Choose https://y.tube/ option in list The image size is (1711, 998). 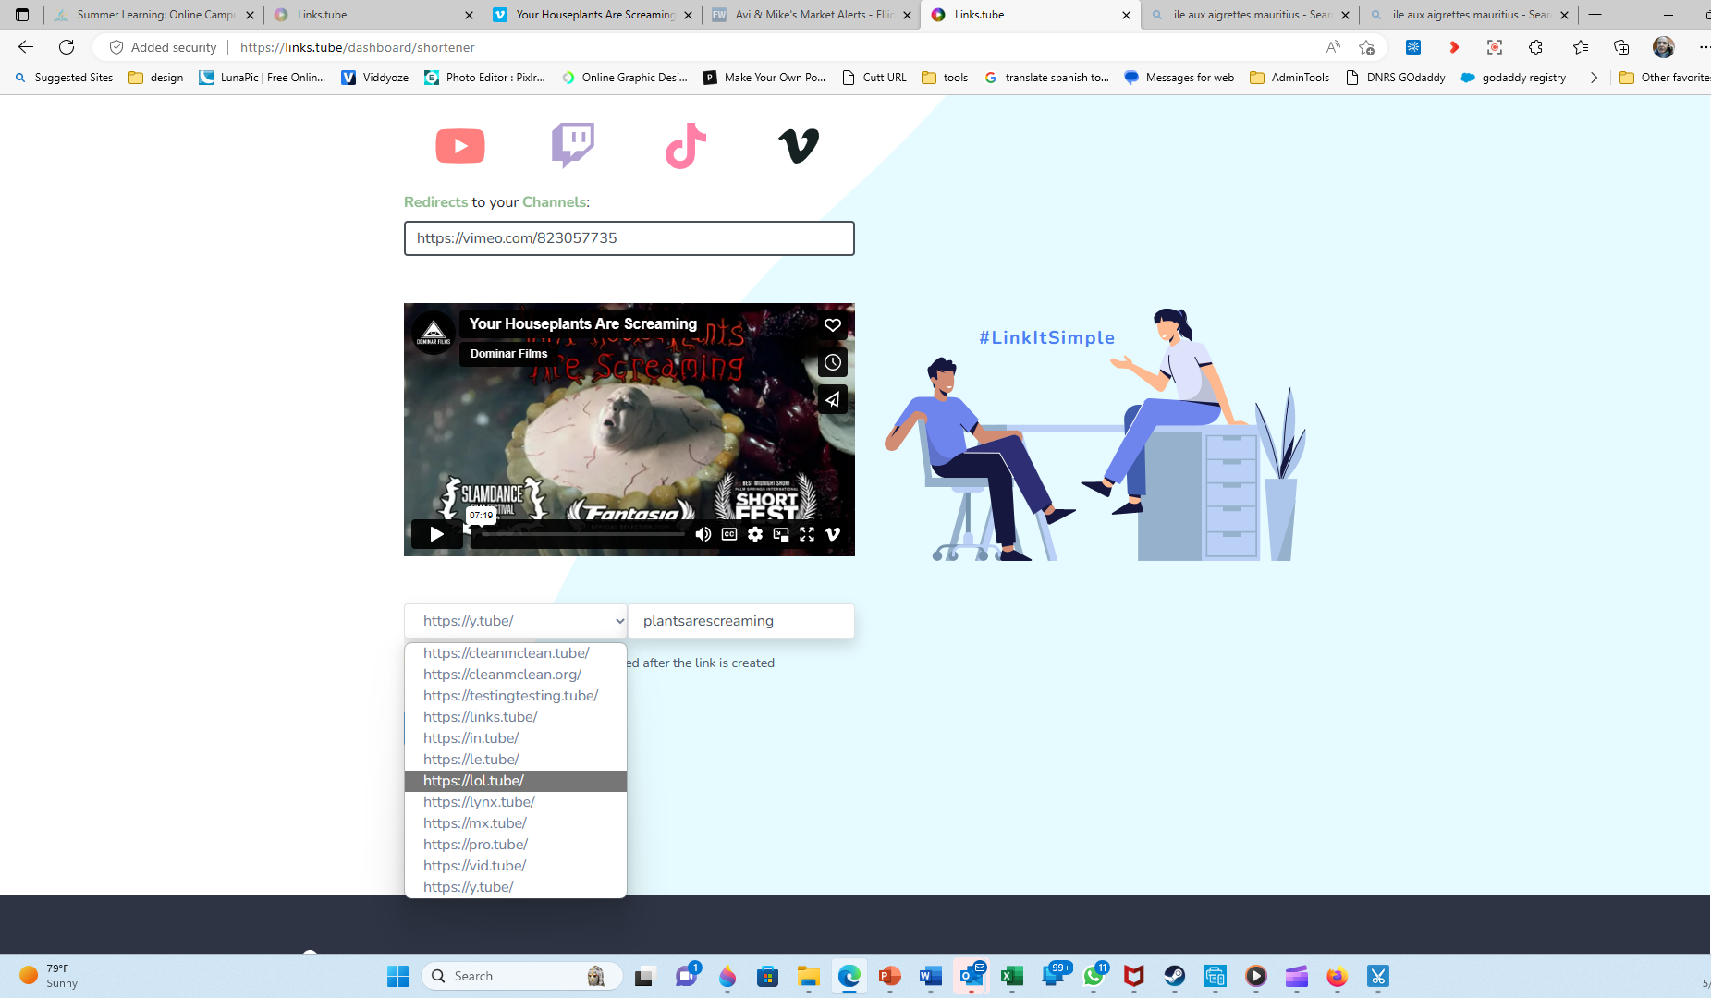point(516,887)
